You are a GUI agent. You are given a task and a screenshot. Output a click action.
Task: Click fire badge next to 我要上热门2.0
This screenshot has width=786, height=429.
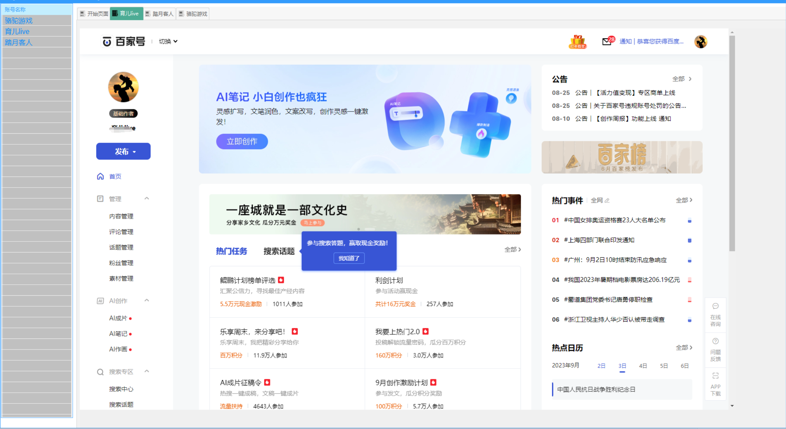tap(426, 331)
